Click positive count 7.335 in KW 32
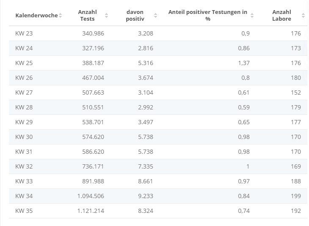 pyautogui.click(x=146, y=166)
